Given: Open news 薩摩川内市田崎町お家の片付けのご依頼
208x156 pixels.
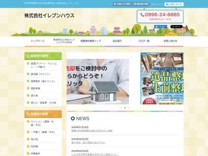Looking at the screenshot, I should coord(92,131).
